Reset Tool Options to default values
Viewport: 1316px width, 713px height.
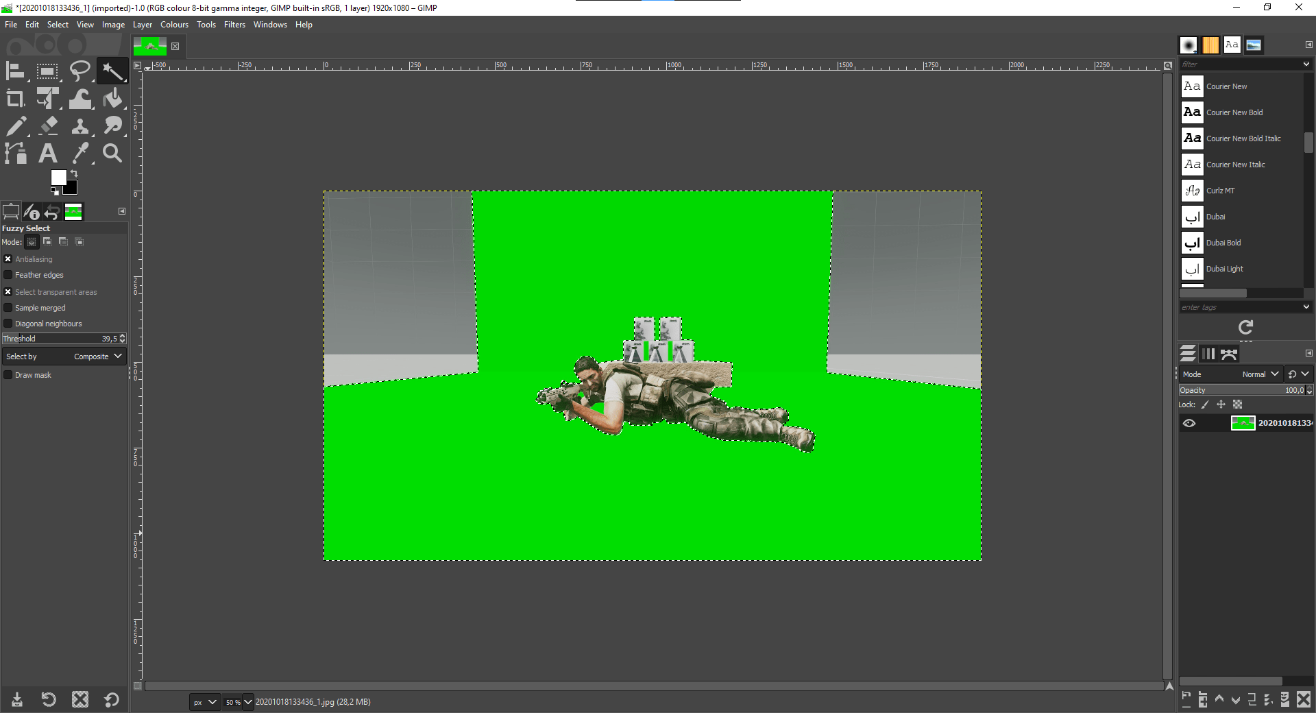pyautogui.click(x=112, y=699)
